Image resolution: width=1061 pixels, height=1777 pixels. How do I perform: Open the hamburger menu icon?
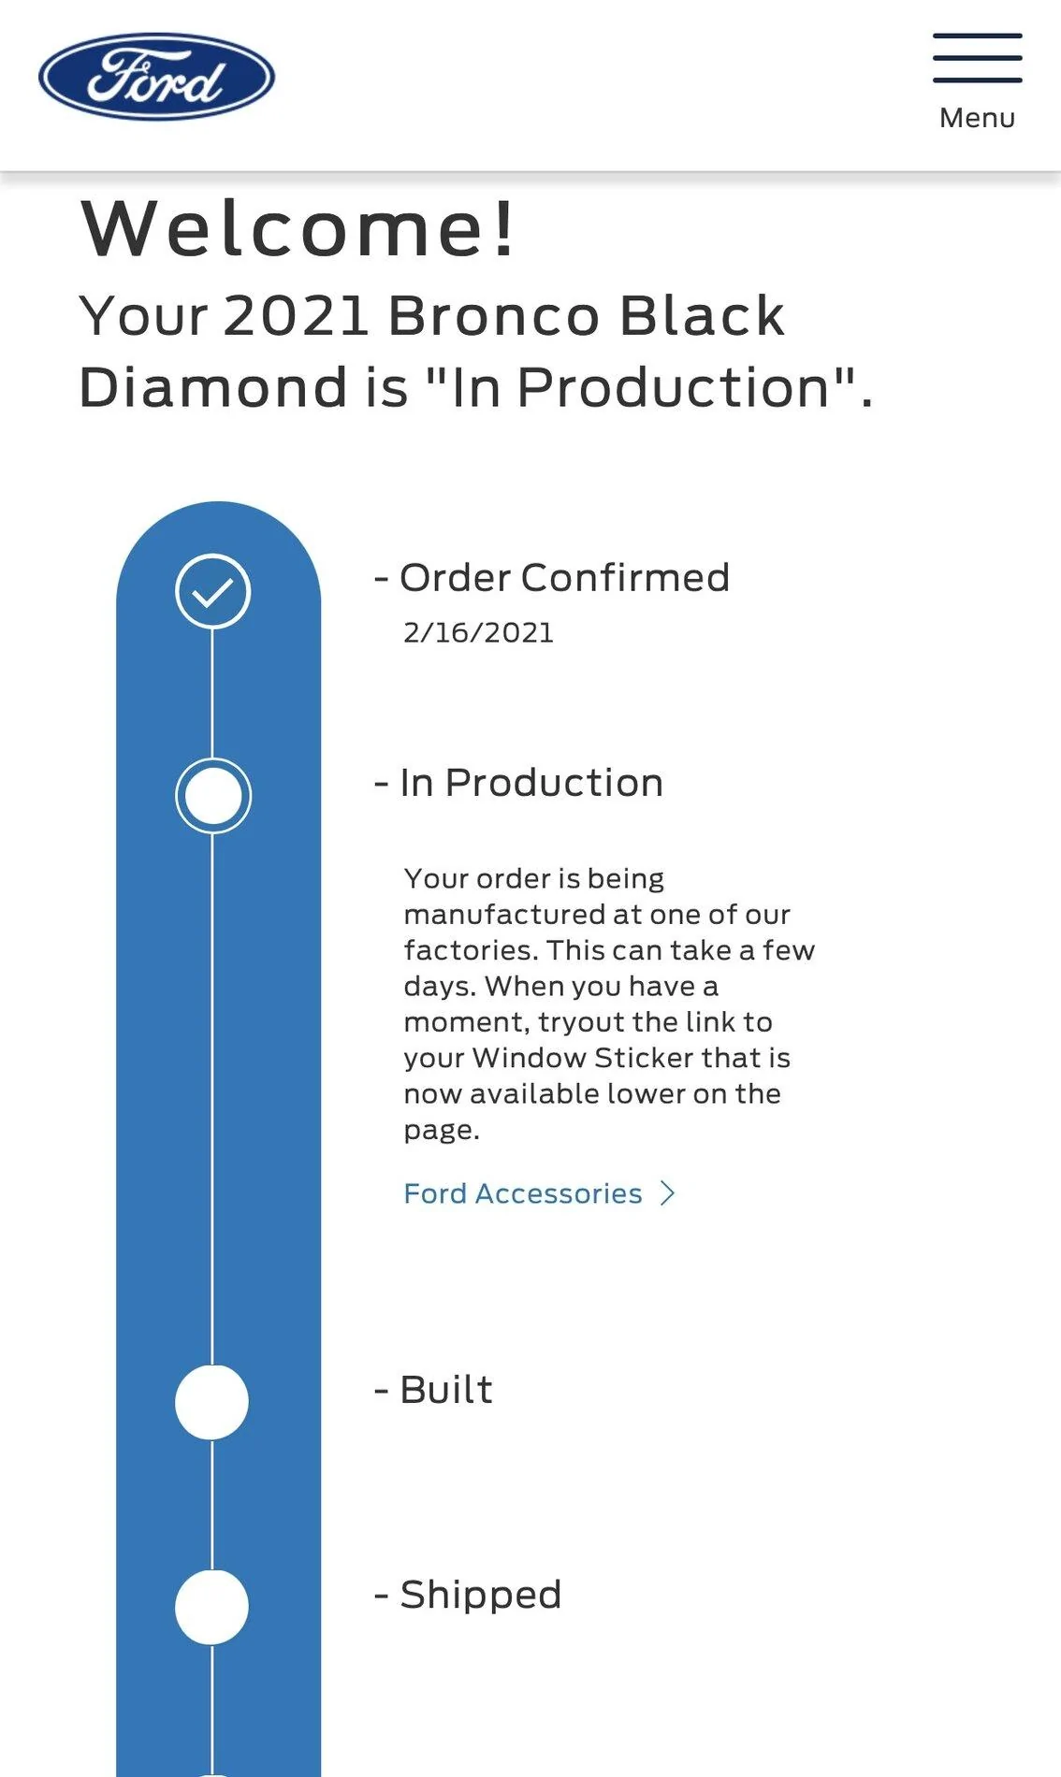pyautogui.click(x=977, y=58)
